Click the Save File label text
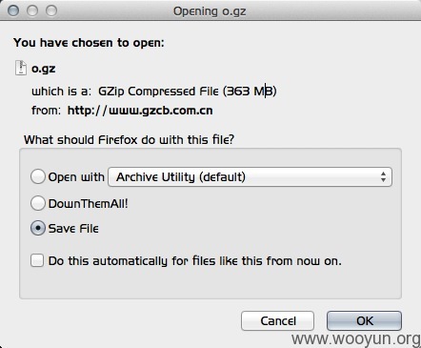The height and width of the screenshot is (348, 421). pos(73,229)
